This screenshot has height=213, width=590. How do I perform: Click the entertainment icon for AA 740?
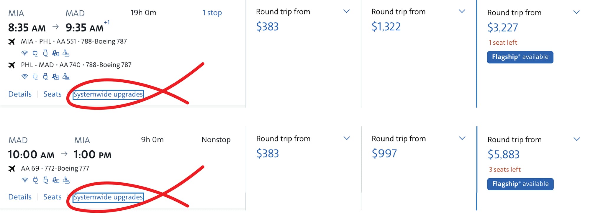pyautogui.click(x=56, y=77)
